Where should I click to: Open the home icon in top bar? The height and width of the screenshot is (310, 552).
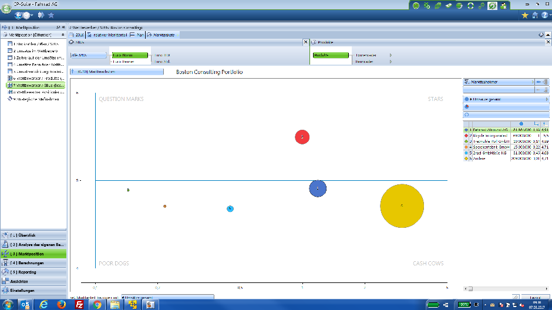click(535, 15)
